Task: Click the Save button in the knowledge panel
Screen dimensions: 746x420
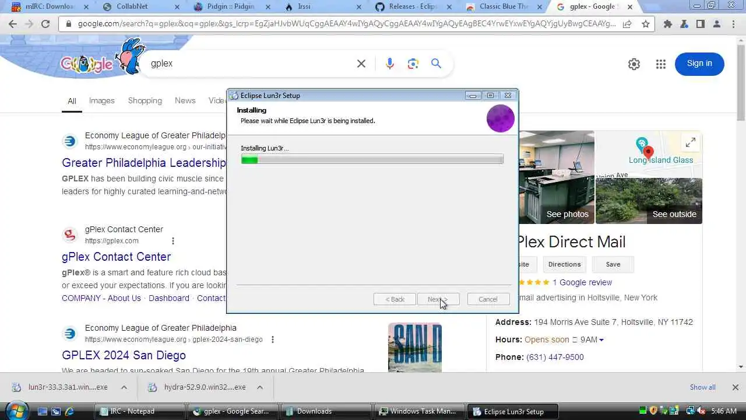Action: tap(613, 264)
